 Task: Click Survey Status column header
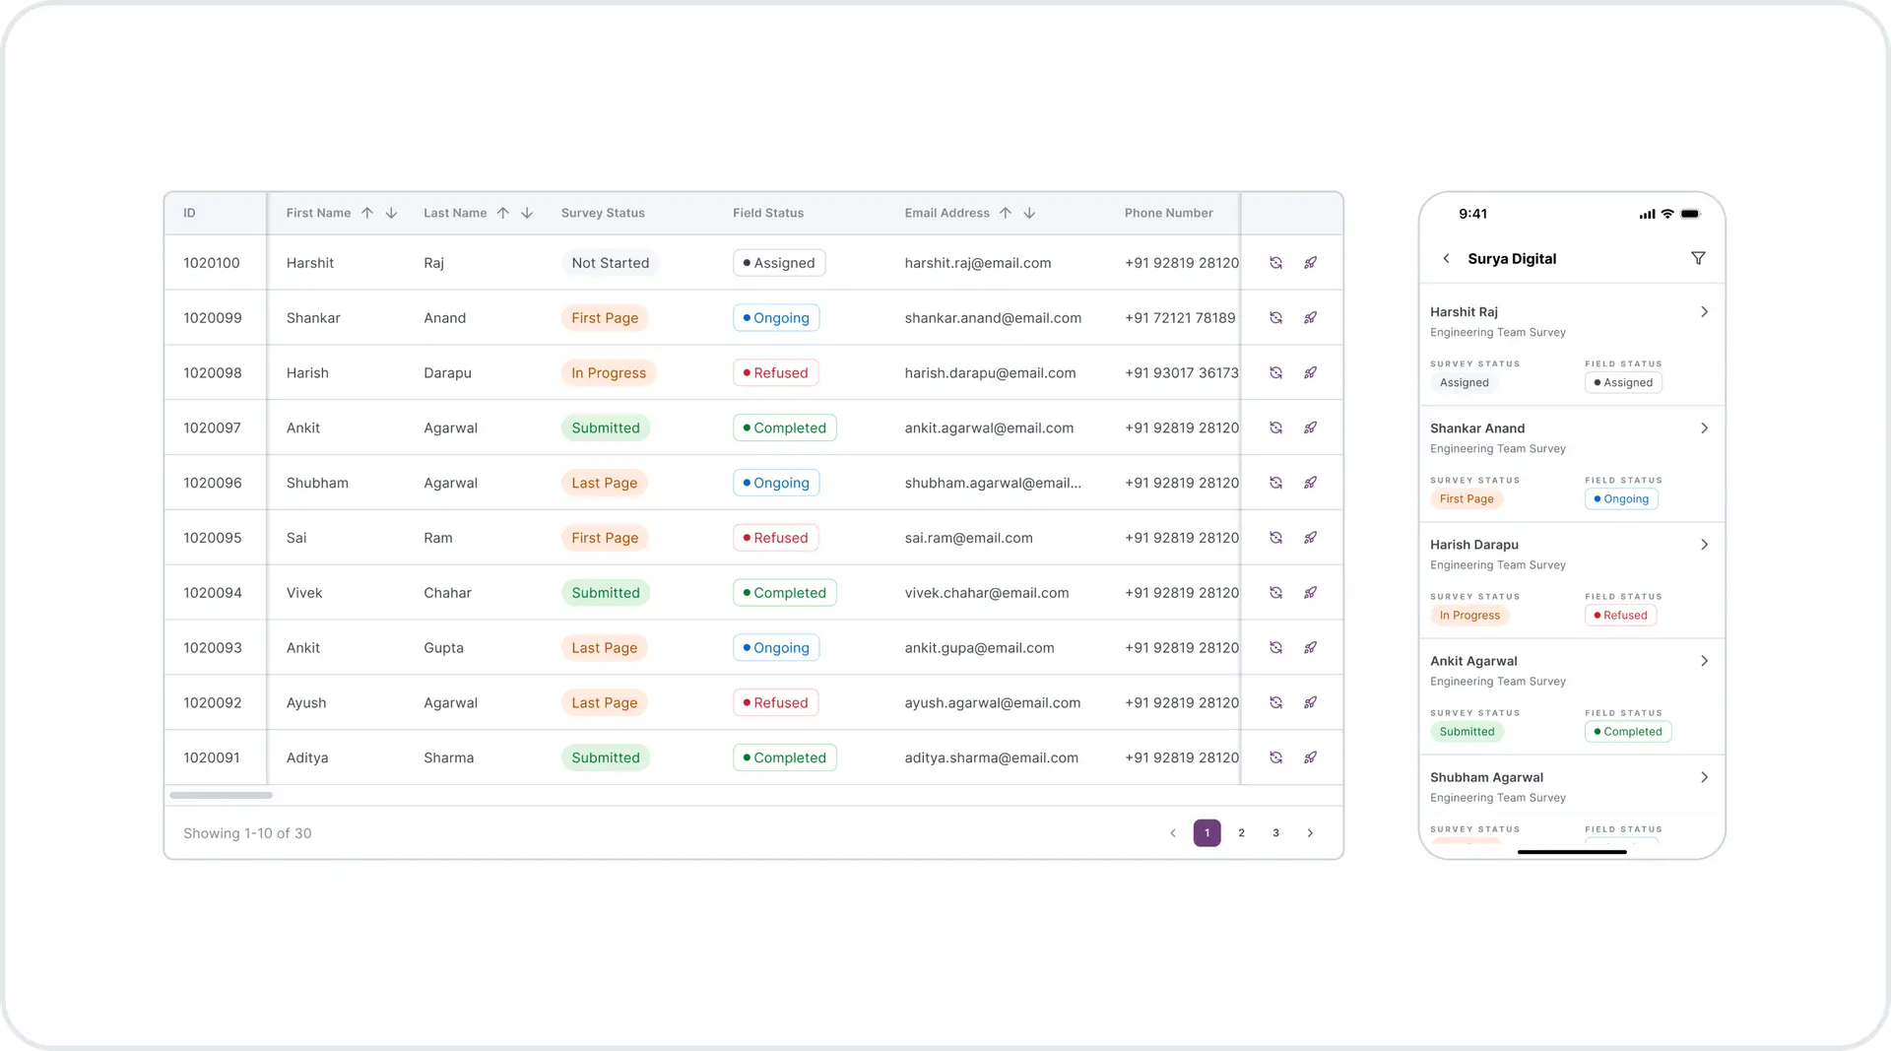[x=603, y=213]
